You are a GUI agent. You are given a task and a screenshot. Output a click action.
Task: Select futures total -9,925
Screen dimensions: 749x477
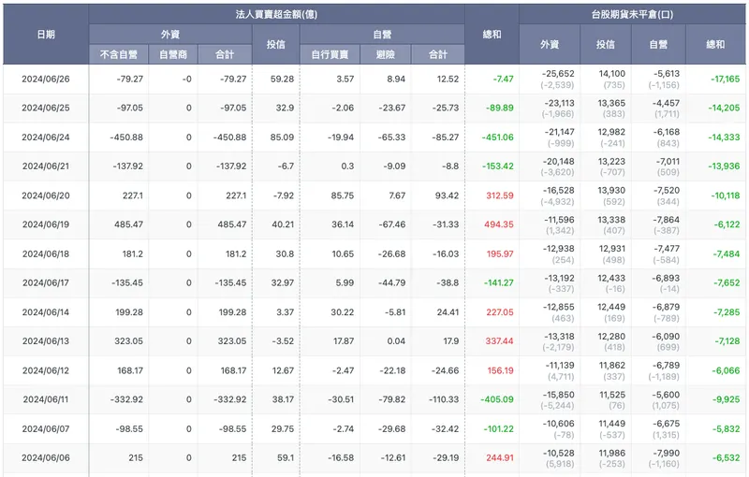[x=727, y=399]
